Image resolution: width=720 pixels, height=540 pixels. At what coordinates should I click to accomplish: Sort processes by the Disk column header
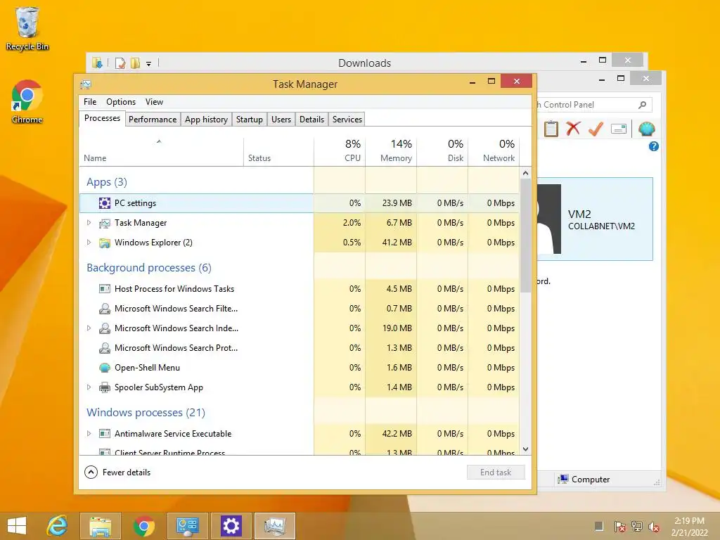click(443, 151)
